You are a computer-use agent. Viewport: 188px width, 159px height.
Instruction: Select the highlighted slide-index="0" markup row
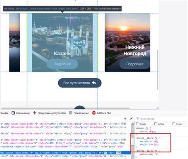point(65,153)
